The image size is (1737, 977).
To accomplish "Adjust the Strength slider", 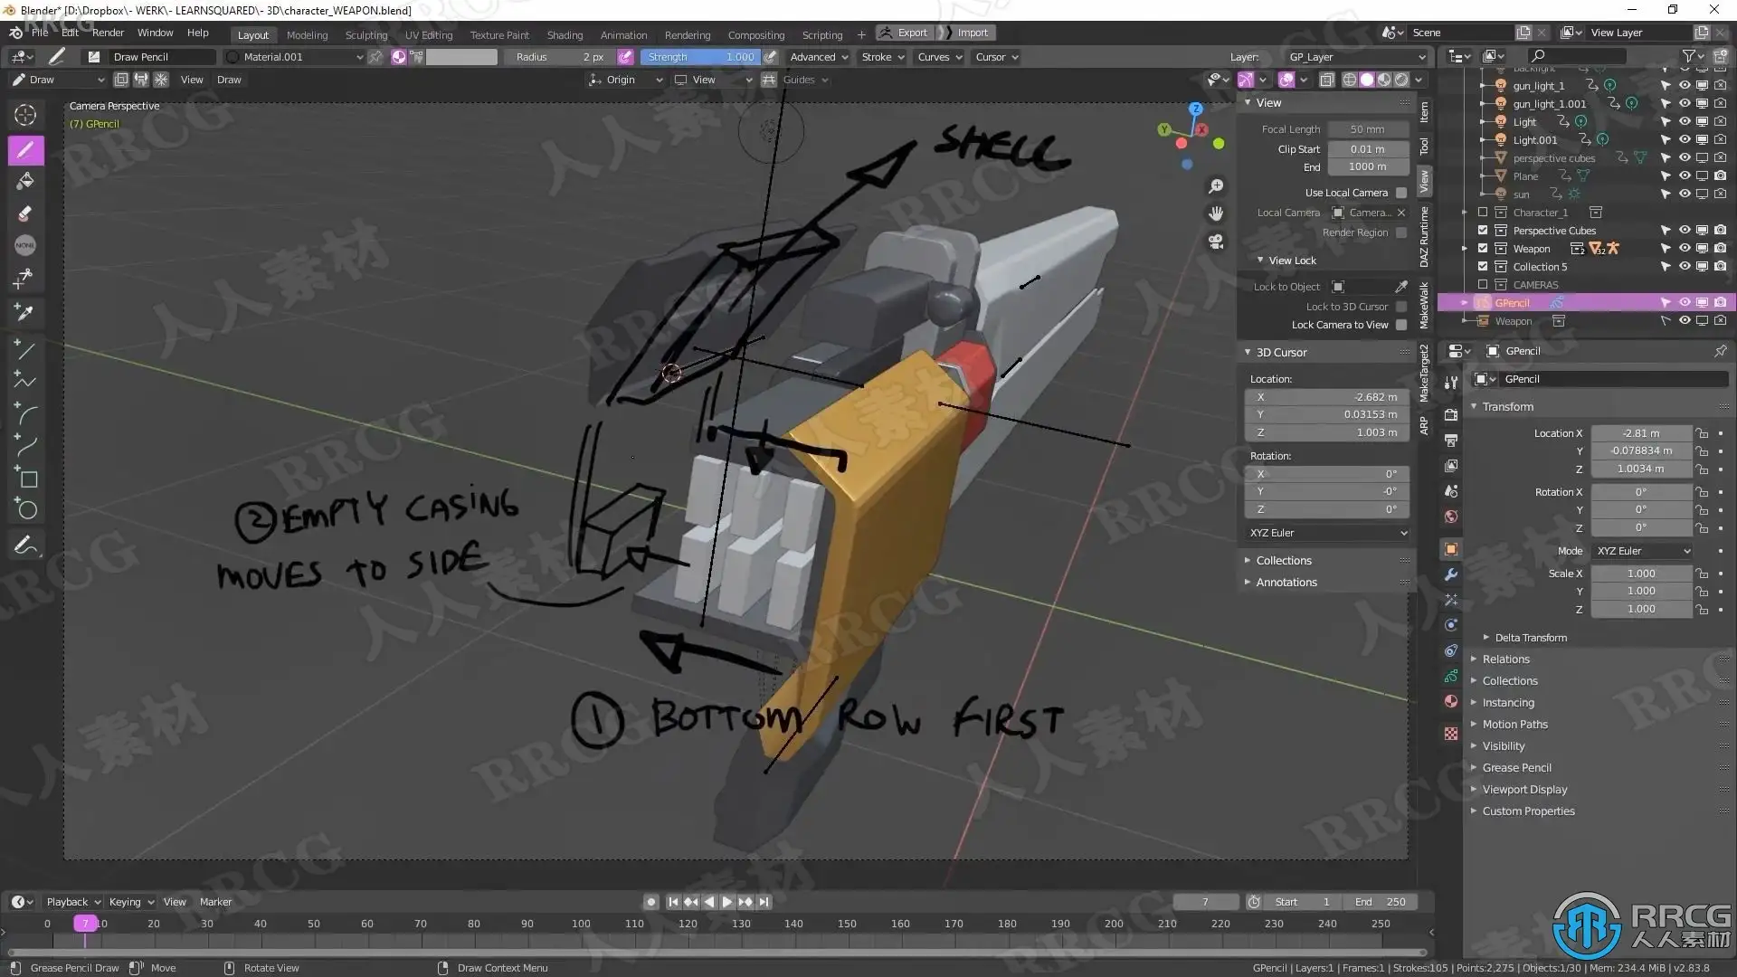I will point(700,57).
